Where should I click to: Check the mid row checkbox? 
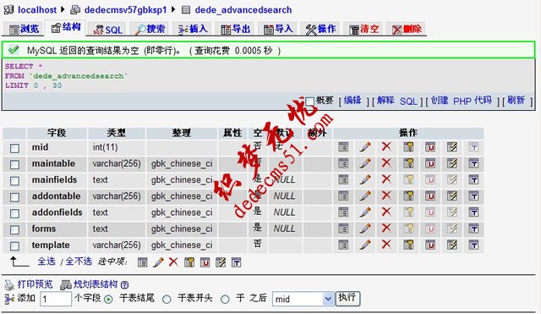click(x=14, y=148)
